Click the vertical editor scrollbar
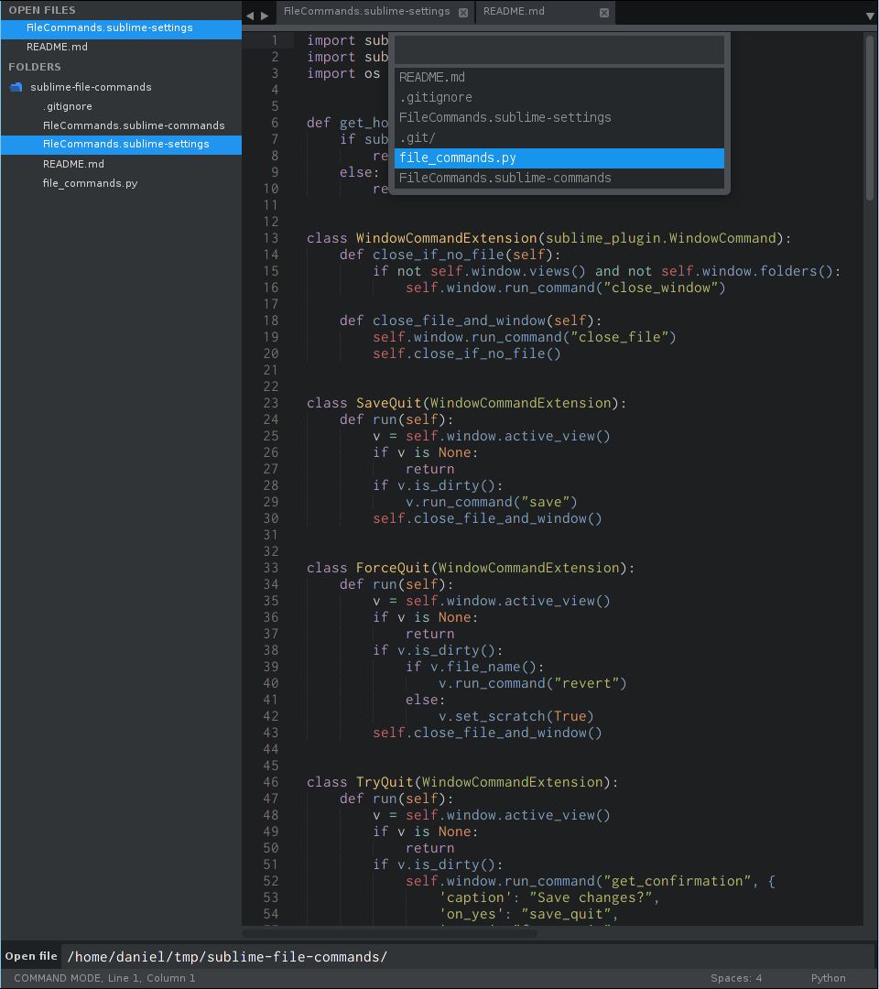 click(870, 118)
